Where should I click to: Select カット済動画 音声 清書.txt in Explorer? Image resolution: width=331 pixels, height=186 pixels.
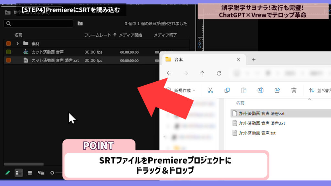[262, 123]
